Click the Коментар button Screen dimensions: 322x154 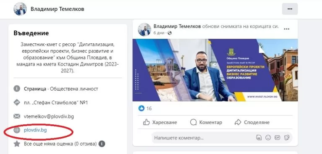pyautogui.click(x=206, y=122)
